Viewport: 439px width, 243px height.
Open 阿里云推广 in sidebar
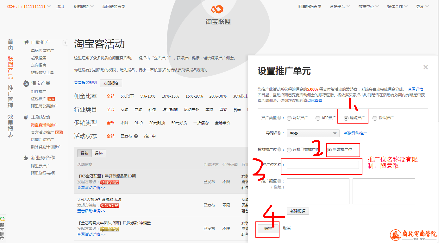tap(41, 166)
